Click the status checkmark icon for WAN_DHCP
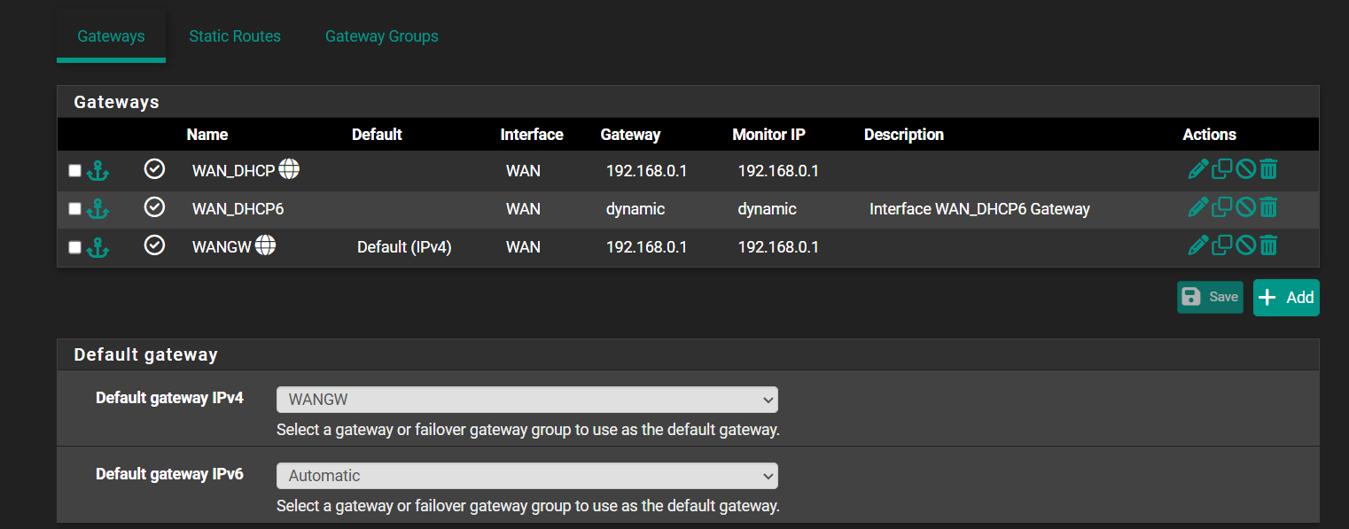This screenshot has height=529, width=1349. pos(154,169)
